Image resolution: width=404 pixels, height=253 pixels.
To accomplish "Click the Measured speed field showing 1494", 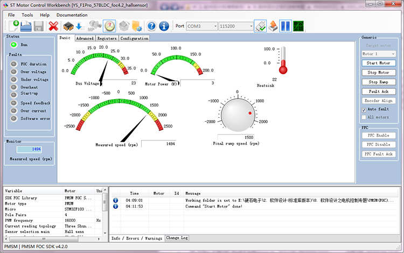I will point(159,144).
